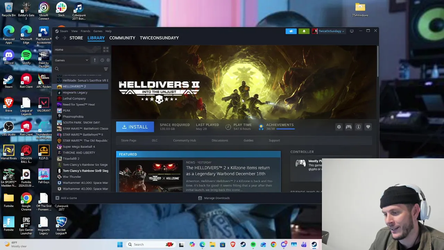
Task: Go back with the Steam back arrow
Action: pyautogui.click(x=57, y=38)
